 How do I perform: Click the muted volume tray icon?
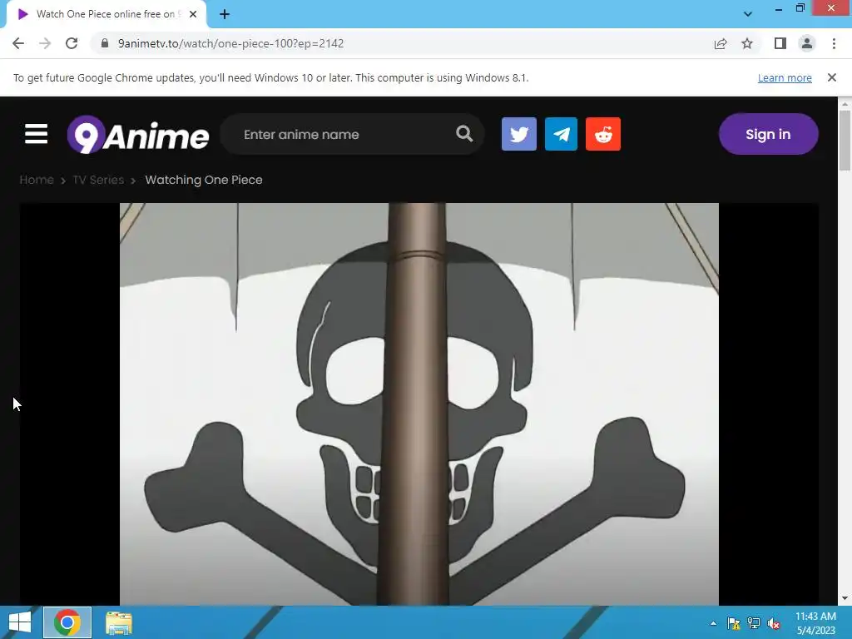pyautogui.click(x=774, y=623)
